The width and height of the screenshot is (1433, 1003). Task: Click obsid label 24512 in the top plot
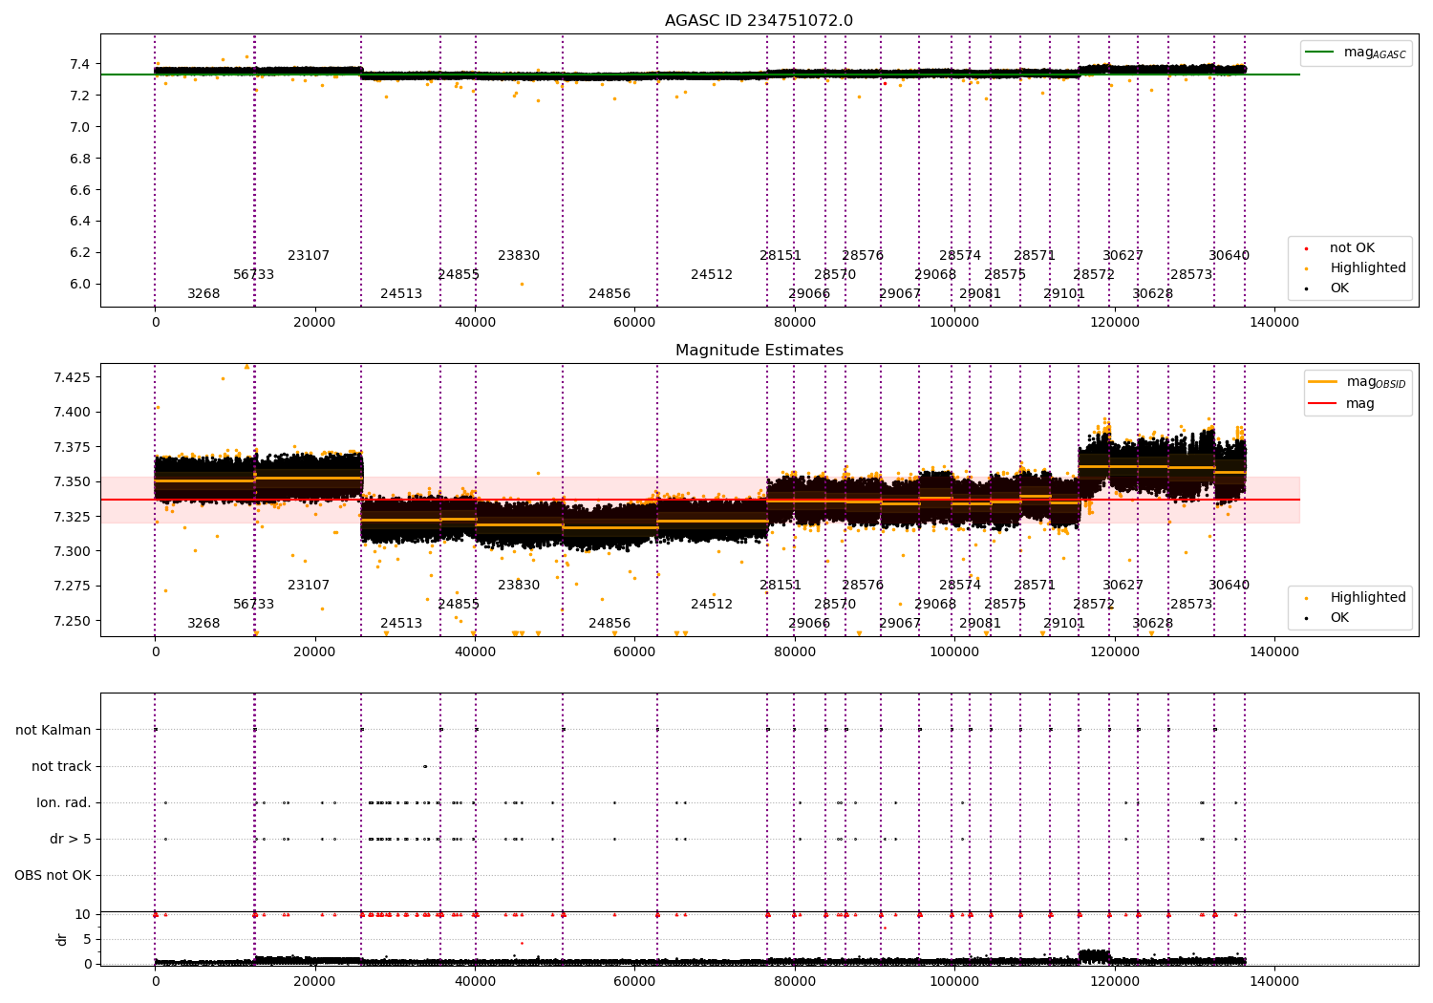[712, 275]
